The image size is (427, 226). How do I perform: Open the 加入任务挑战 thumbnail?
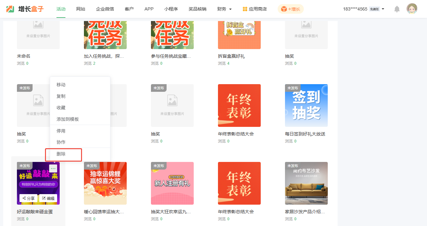click(105, 35)
